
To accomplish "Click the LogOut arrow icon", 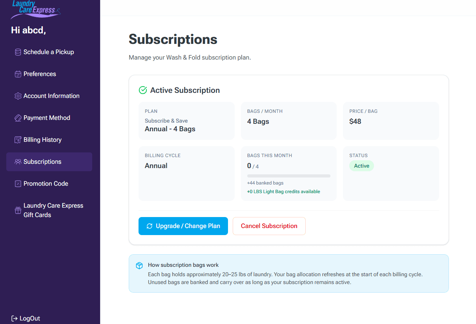I will tap(15, 319).
